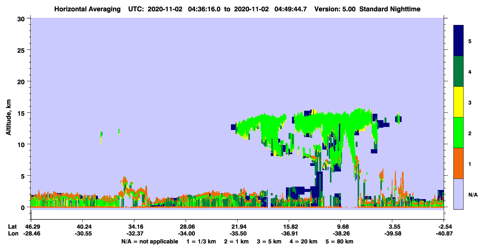Click the dark green level 4 color swatch

tap(458, 71)
